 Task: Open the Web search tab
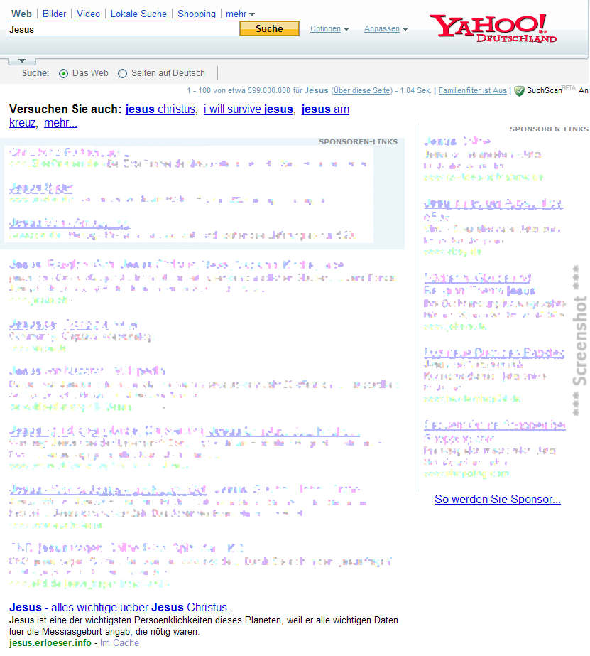21,14
